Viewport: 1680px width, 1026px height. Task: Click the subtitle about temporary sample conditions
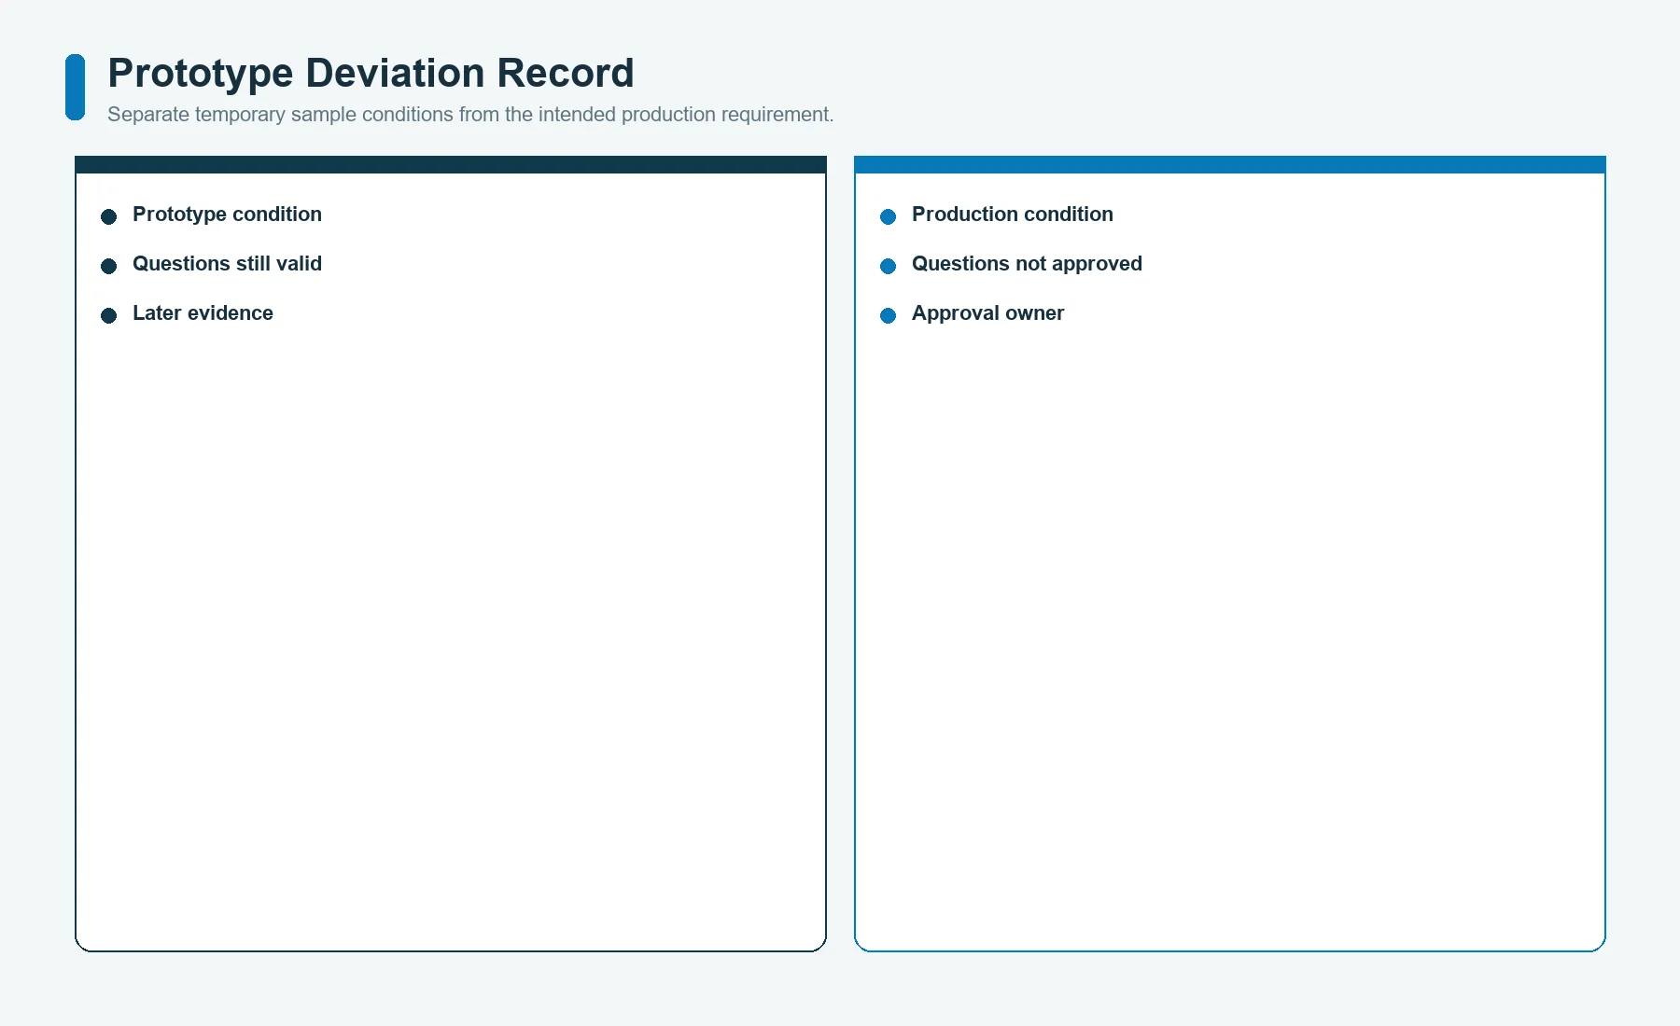[x=470, y=115]
